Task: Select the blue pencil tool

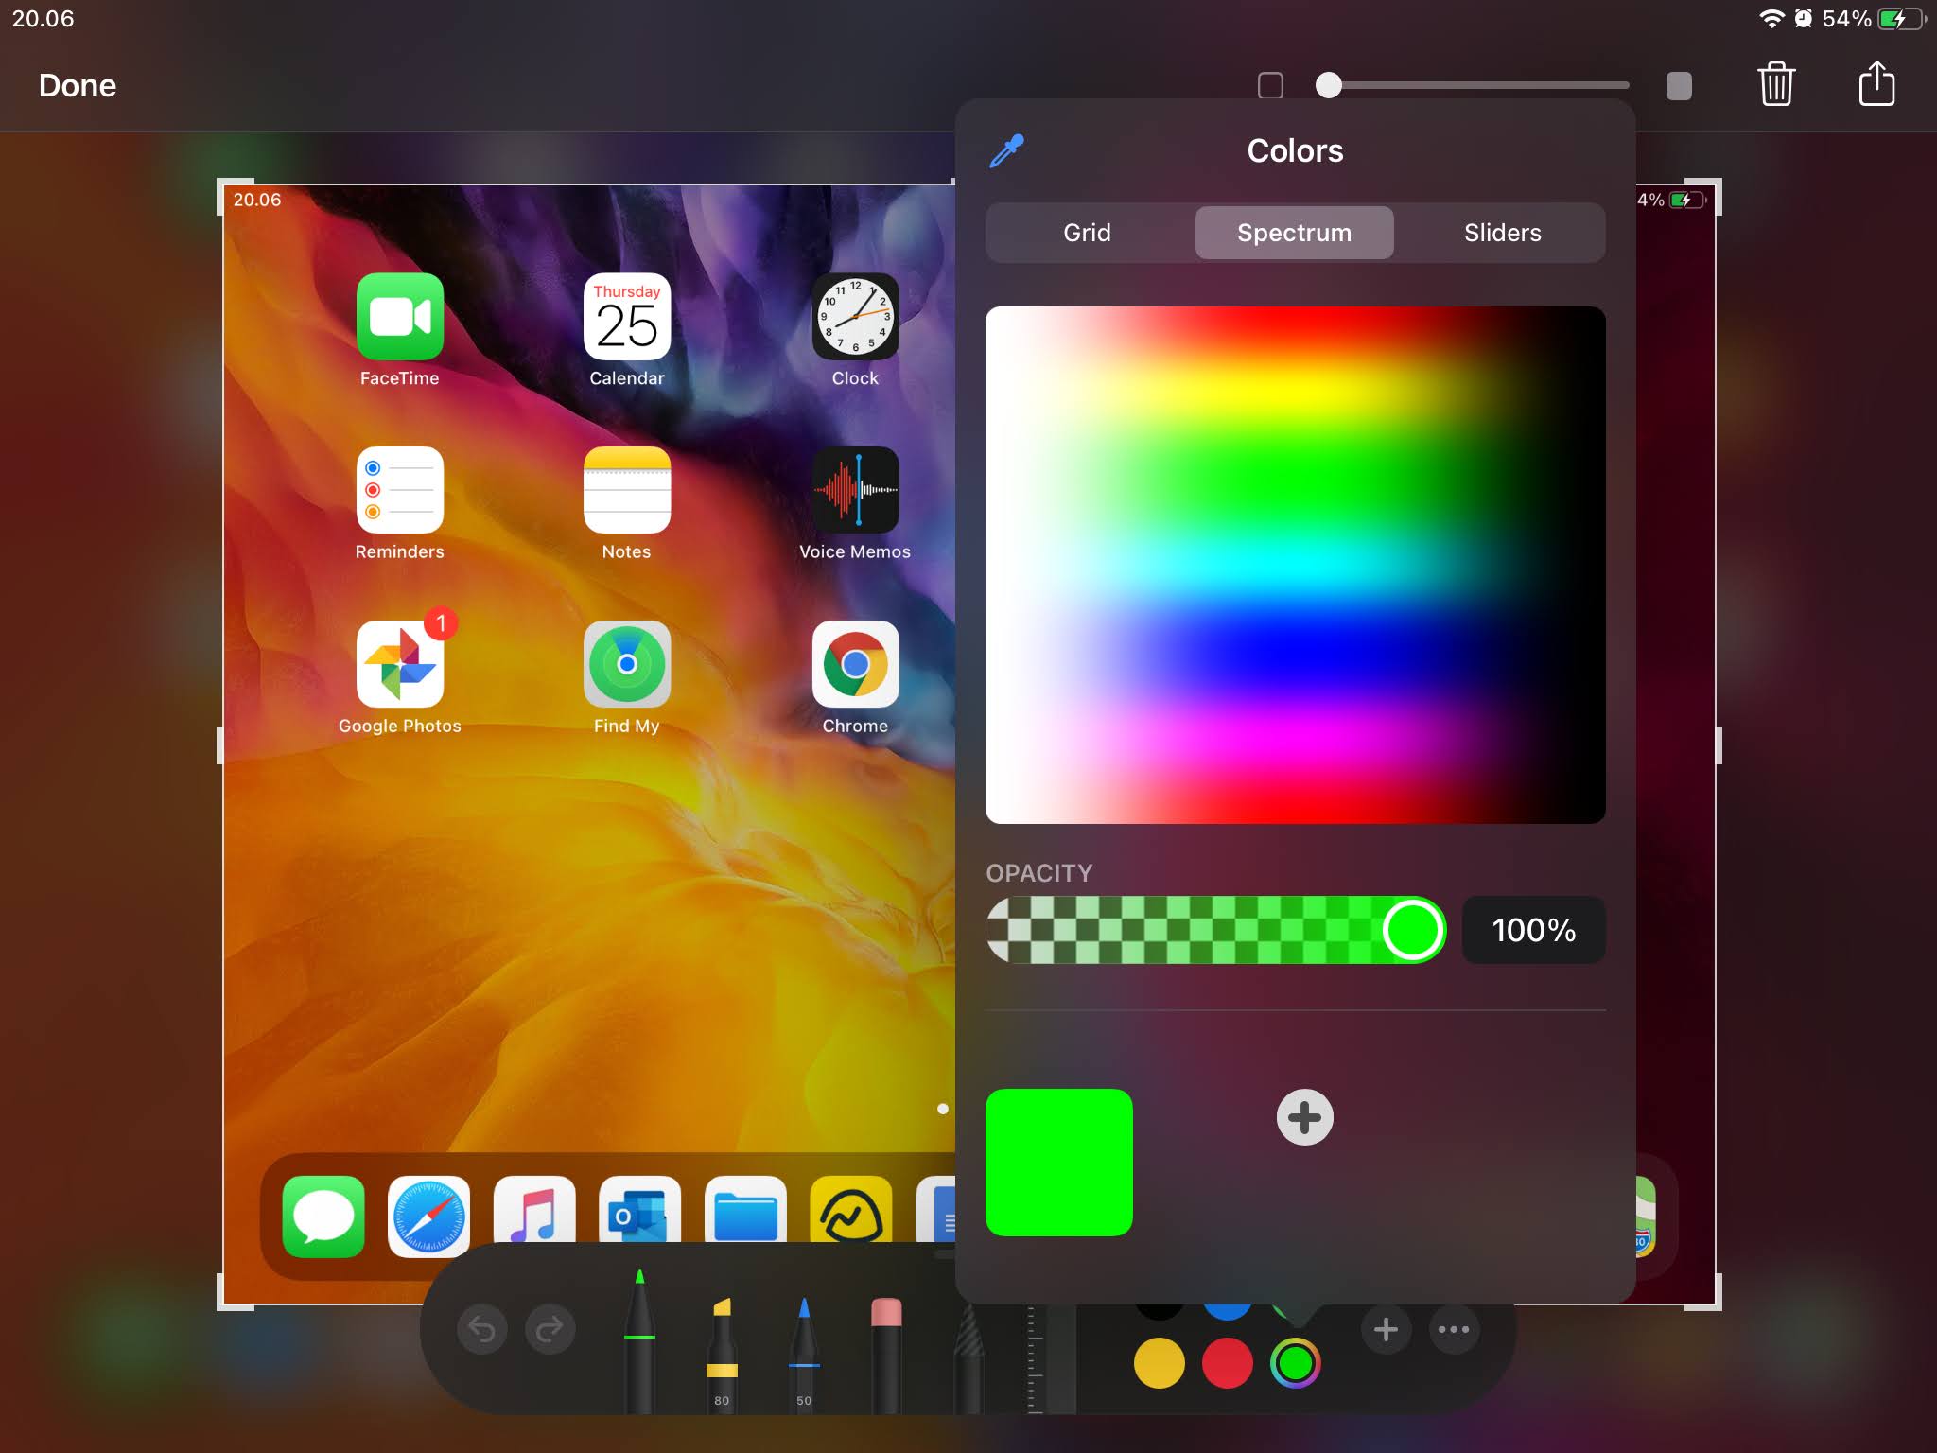Action: [803, 1350]
